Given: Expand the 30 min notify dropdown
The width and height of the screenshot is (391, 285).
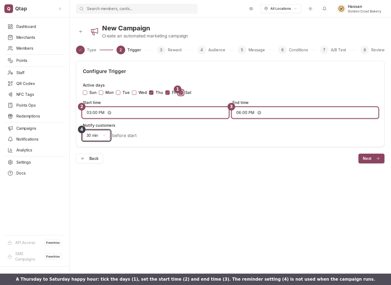Looking at the screenshot, I should click(96, 135).
